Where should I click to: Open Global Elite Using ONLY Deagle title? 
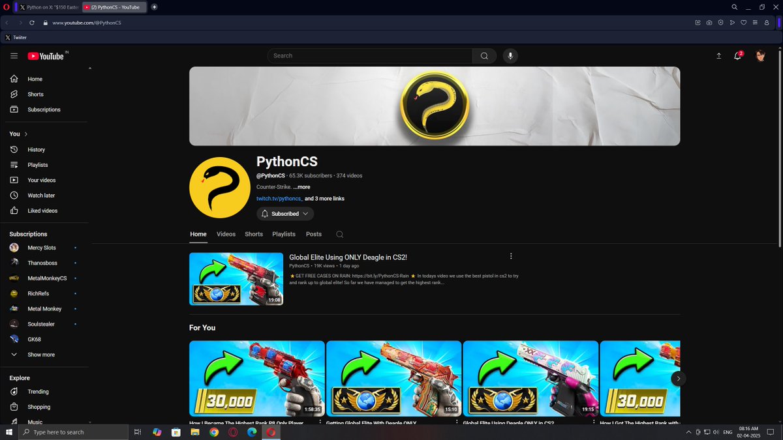pyautogui.click(x=348, y=257)
